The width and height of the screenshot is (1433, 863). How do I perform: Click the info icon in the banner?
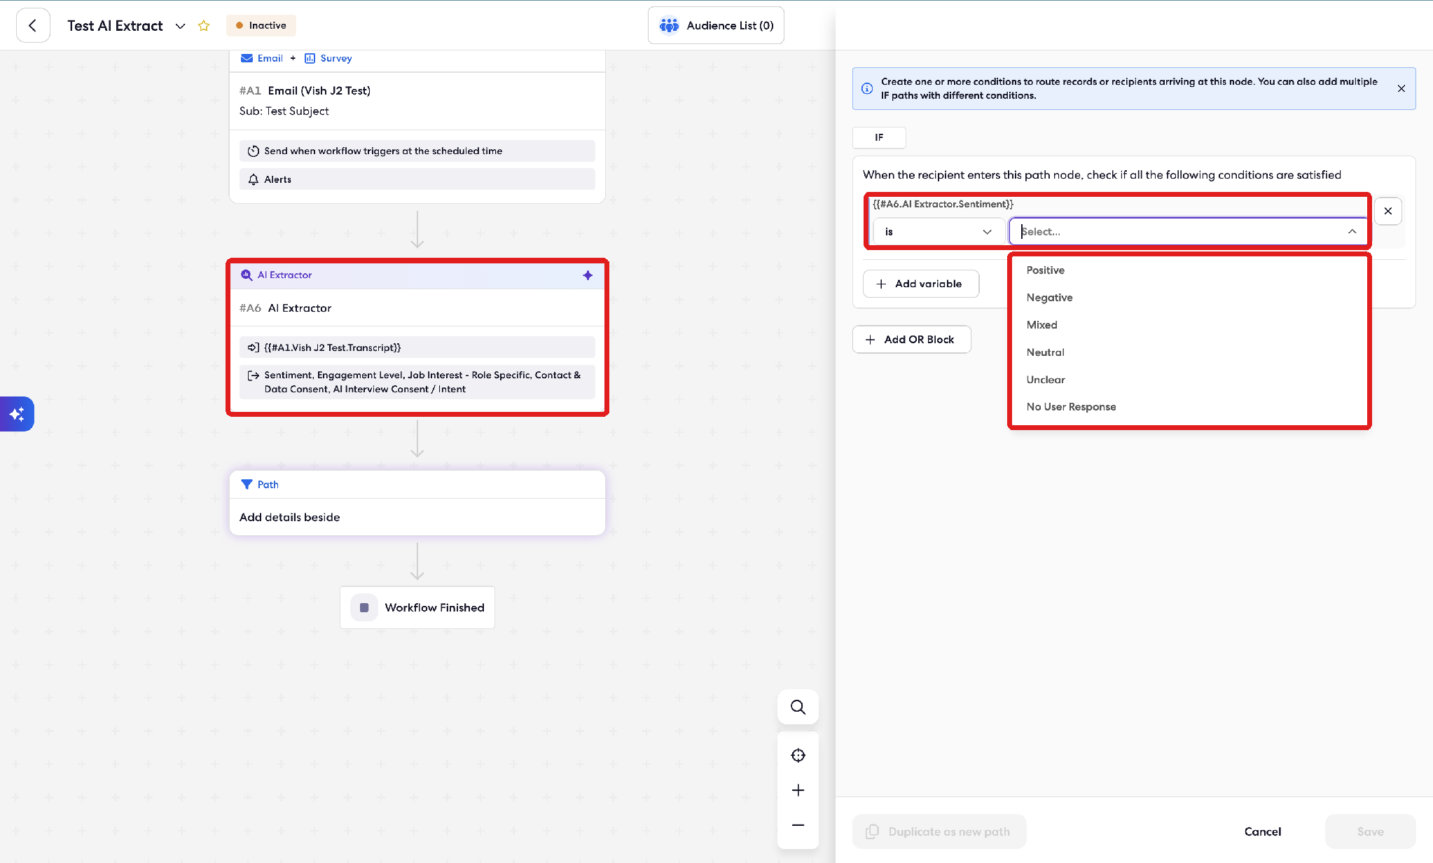(867, 88)
